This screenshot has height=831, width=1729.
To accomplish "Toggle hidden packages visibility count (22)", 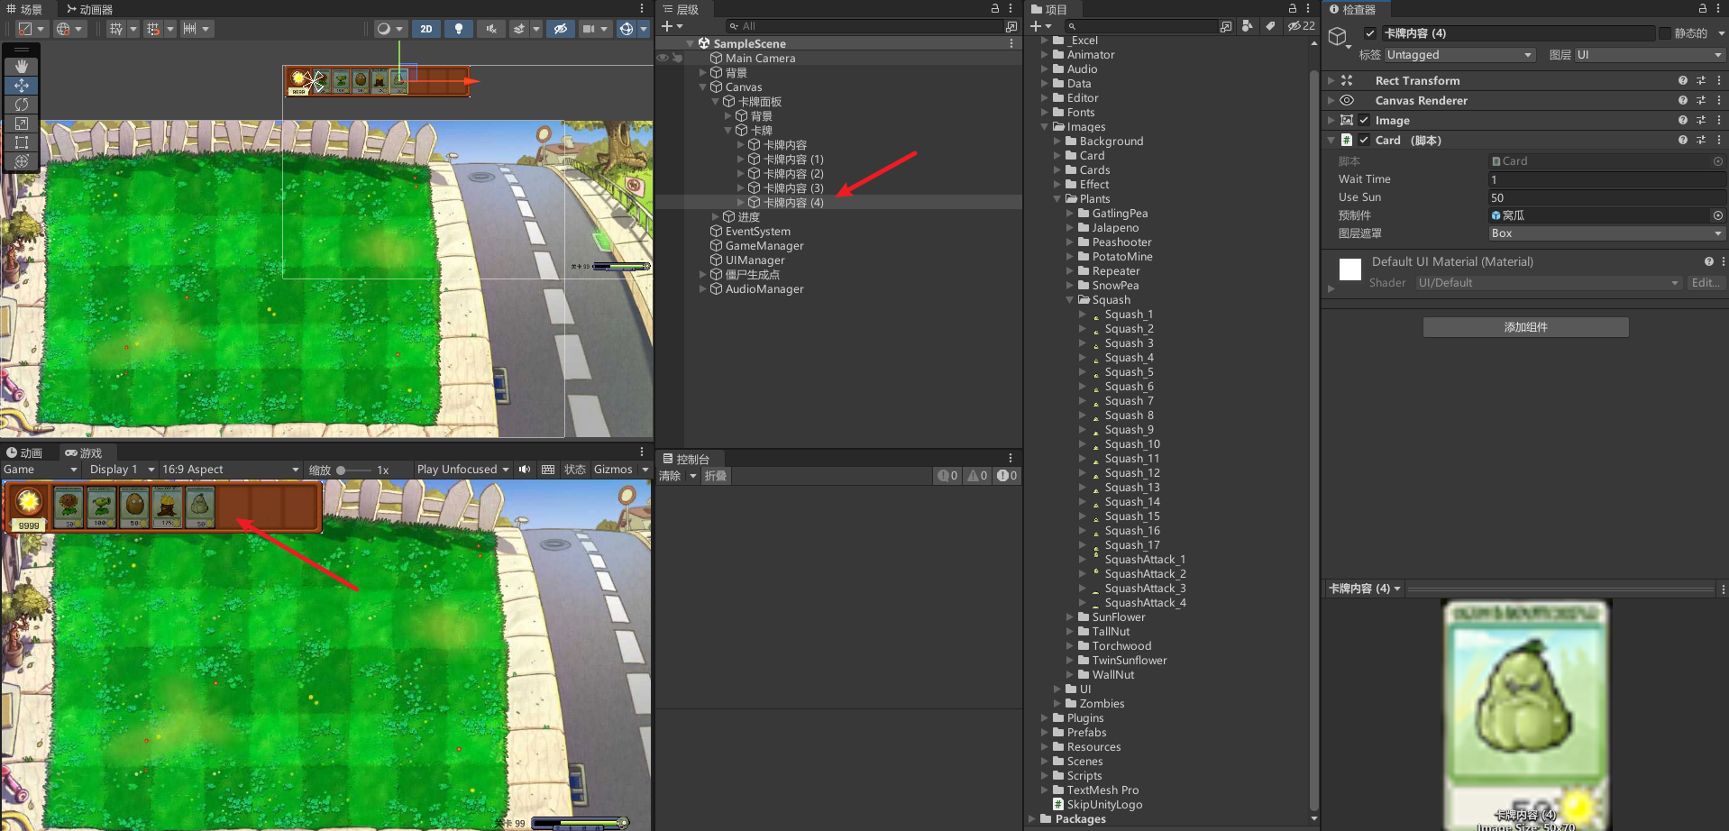I will (1301, 26).
